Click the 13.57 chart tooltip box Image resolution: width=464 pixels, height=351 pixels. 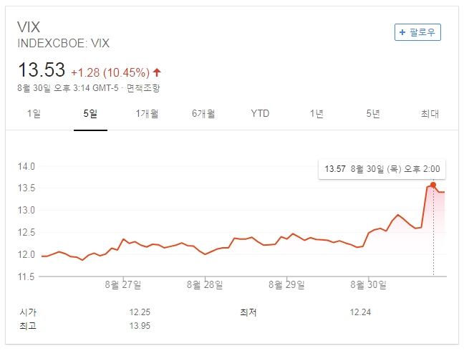[x=382, y=169]
